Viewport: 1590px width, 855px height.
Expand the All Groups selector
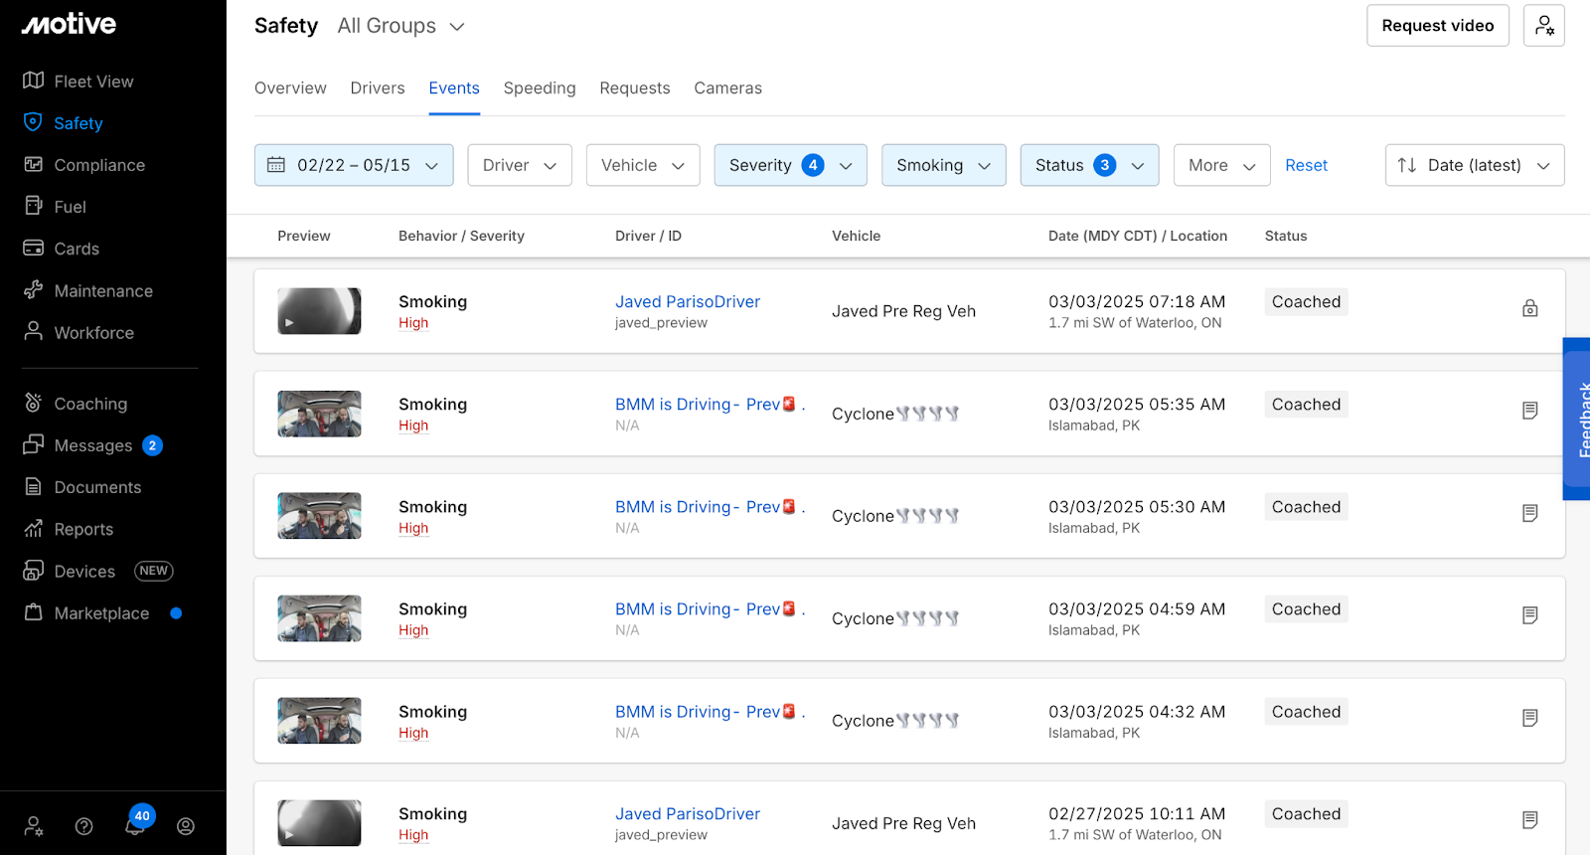click(400, 26)
